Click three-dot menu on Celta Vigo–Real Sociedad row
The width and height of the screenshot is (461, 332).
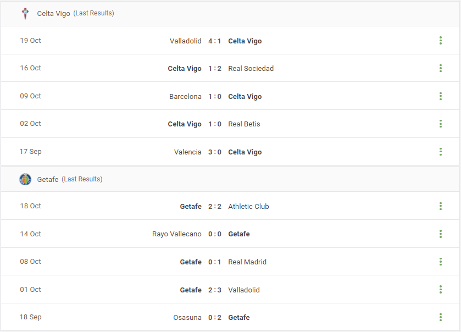coord(441,68)
